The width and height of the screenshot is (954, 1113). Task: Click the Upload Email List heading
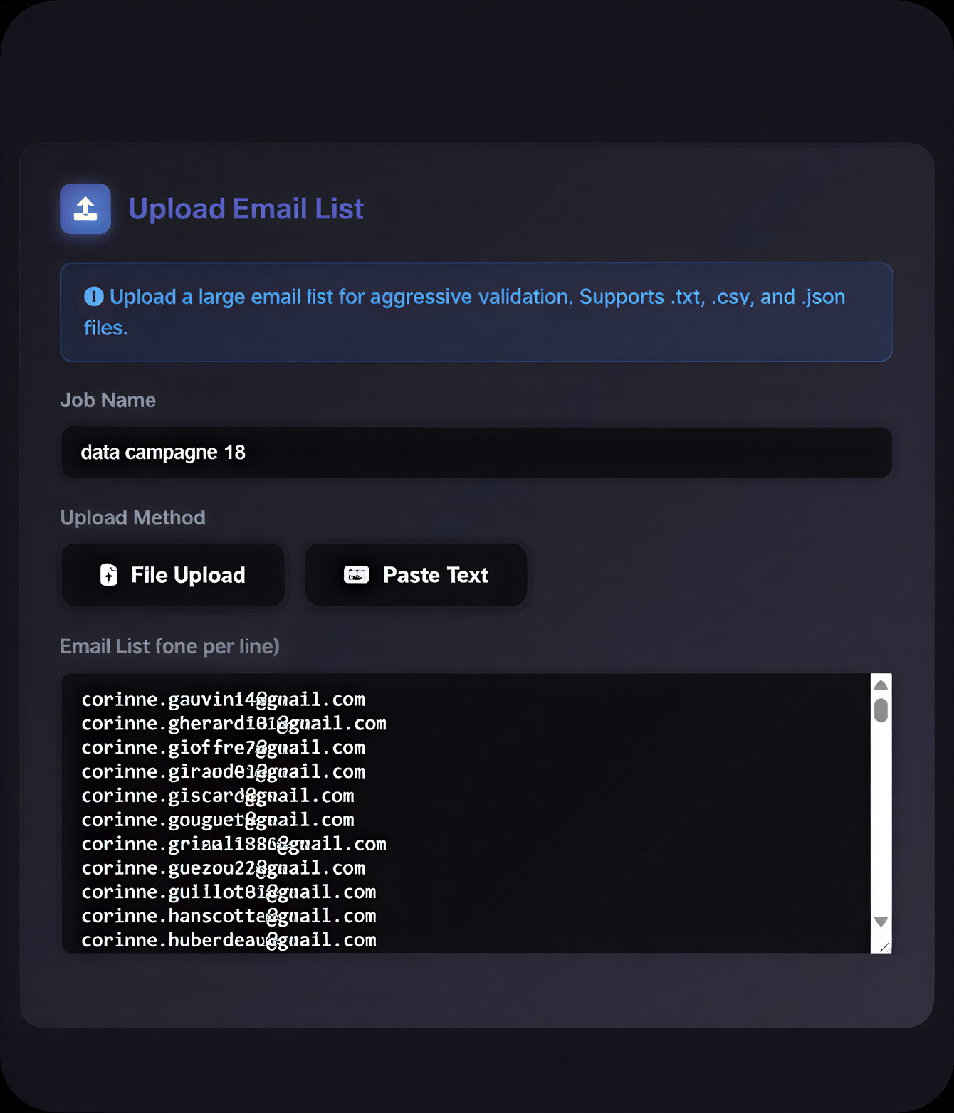coord(246,209)
